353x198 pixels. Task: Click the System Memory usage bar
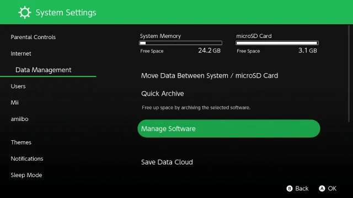tap(180, 43)
